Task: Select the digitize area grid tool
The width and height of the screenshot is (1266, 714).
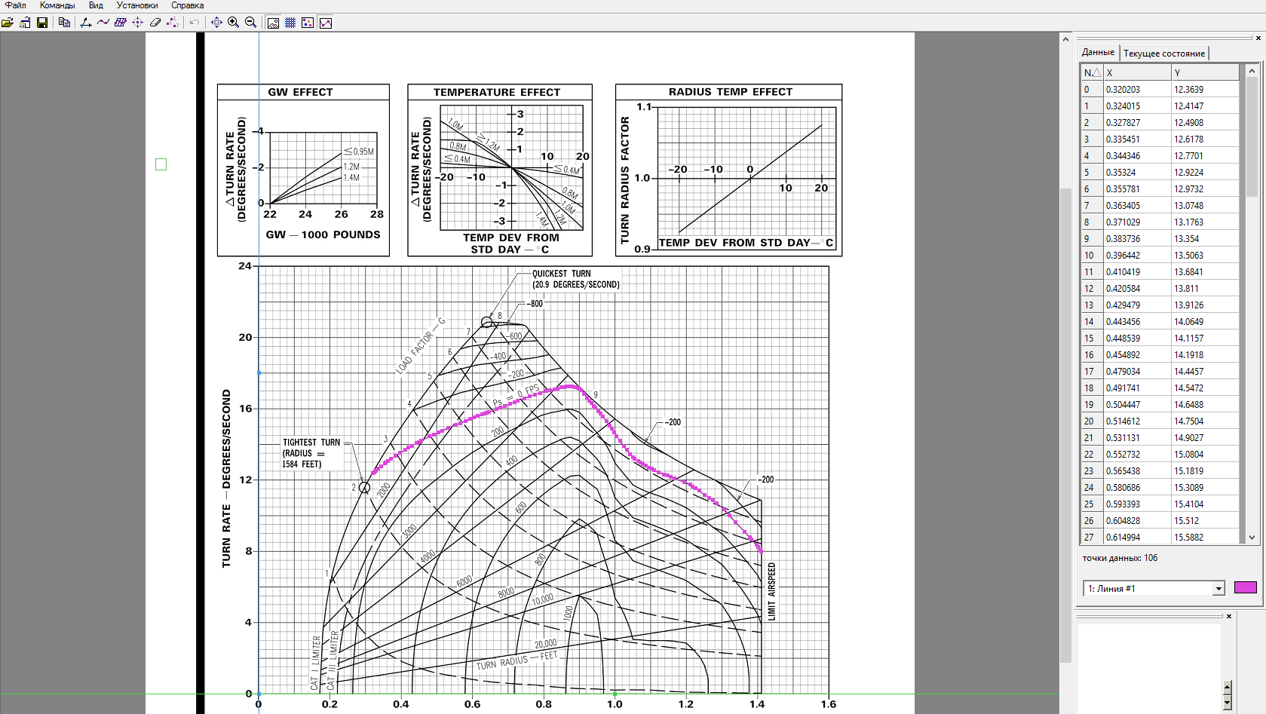Action: pos(120,23)
